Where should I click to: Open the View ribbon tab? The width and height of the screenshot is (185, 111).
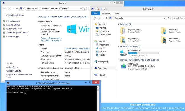click(117, 14)
